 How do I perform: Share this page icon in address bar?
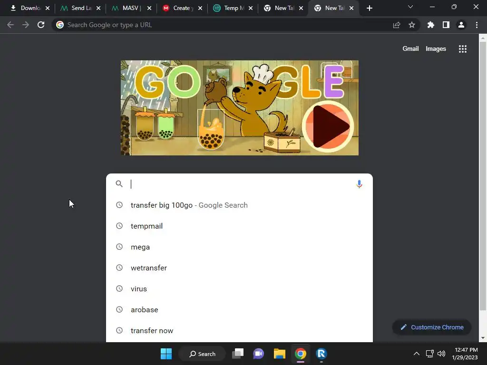[397, 25]
